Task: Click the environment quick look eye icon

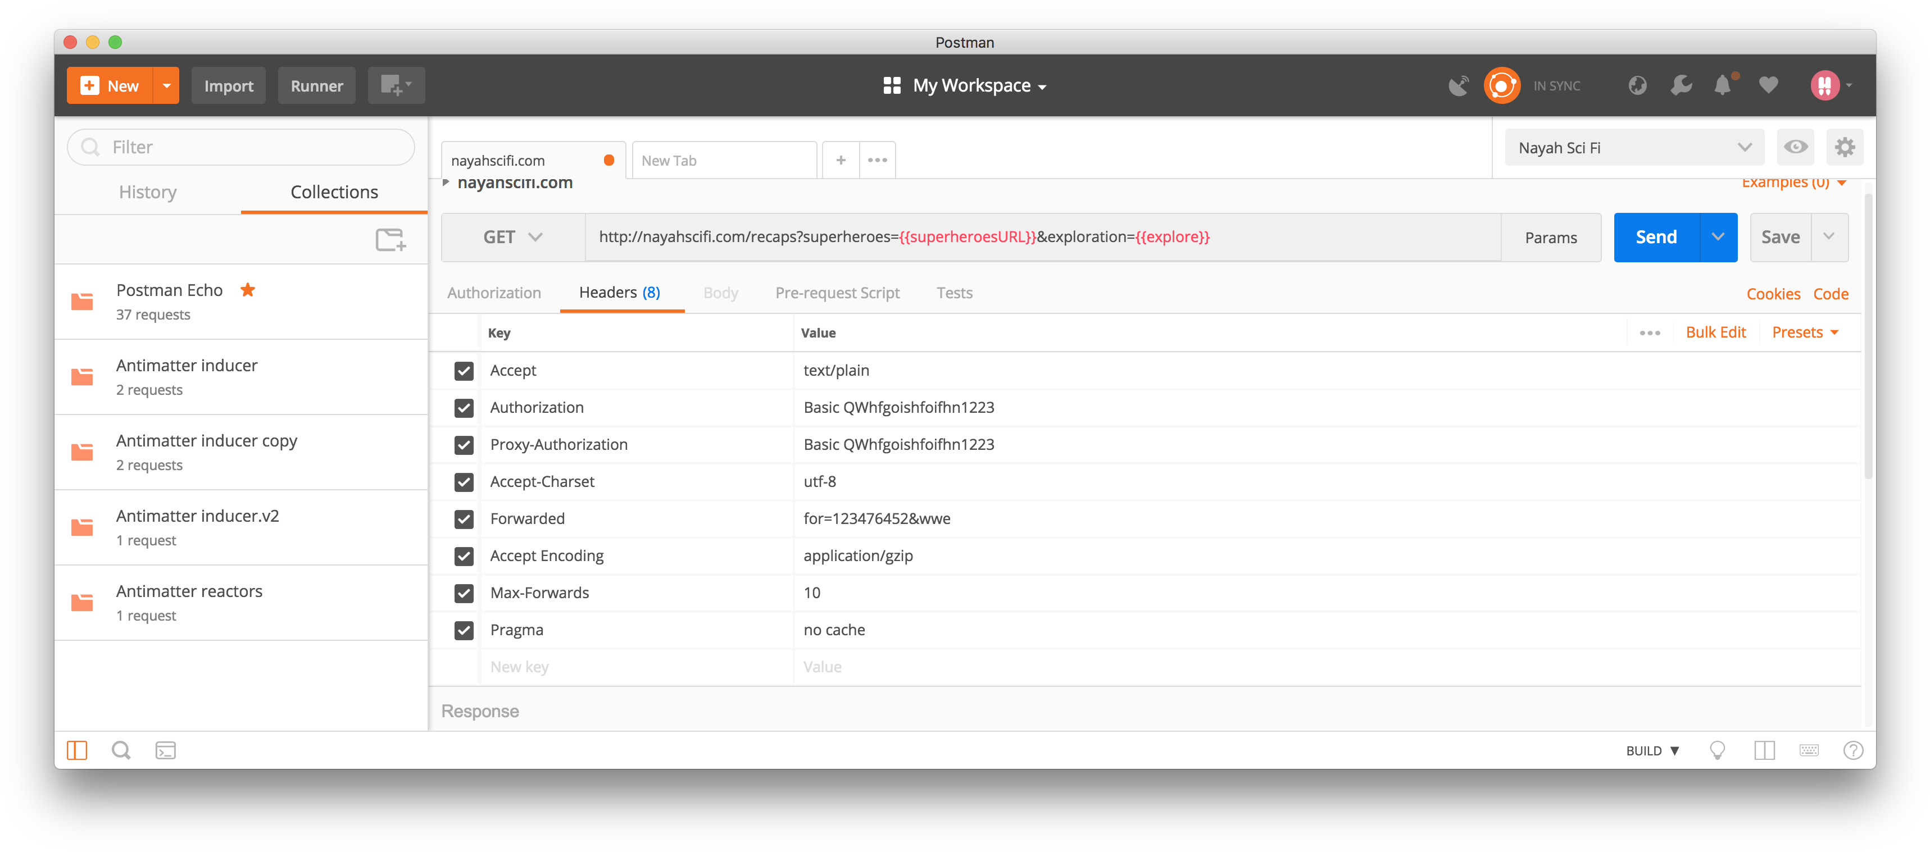Action: 1795,147
